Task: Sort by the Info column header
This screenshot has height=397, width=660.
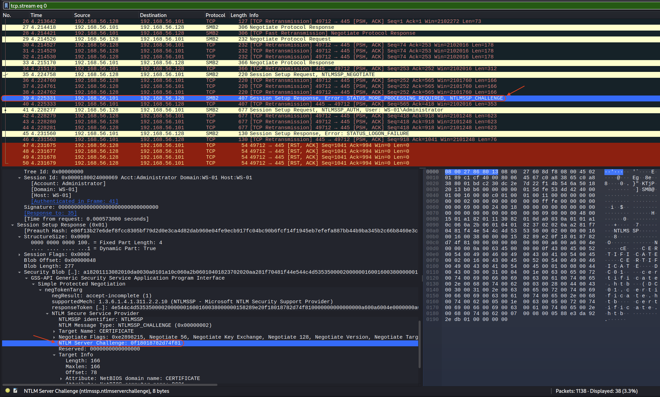Action: [x=254, y=15]
